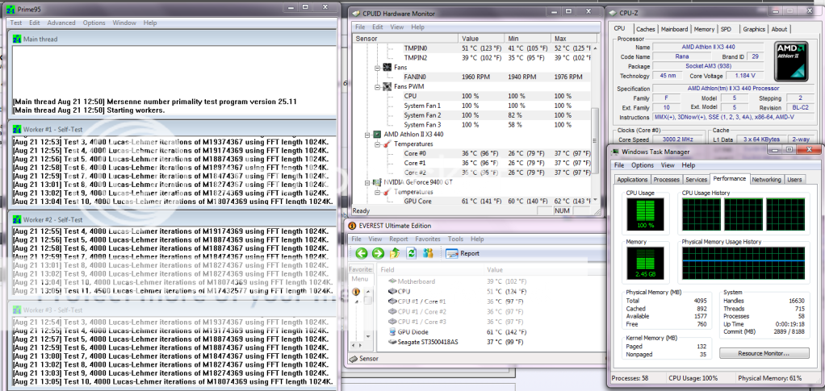Click thermometer icon under NVIDIA GeForce
This screenshot has width=825, height=391.
(x=387, y=192)
